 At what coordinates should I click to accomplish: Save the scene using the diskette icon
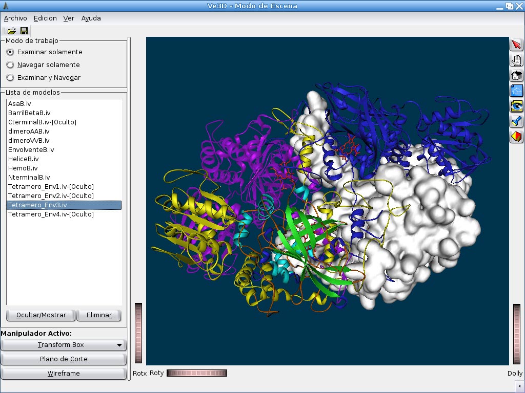24,30
